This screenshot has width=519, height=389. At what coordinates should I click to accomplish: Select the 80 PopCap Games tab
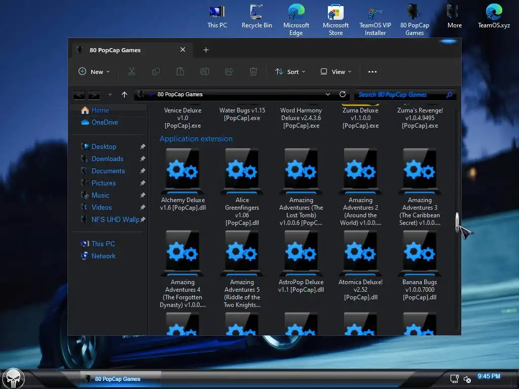[x=132, y=50]
